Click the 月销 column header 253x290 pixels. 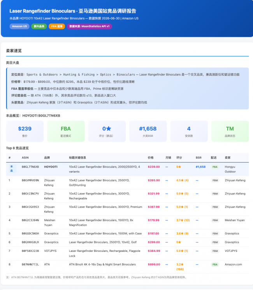(x=168, y=157)
